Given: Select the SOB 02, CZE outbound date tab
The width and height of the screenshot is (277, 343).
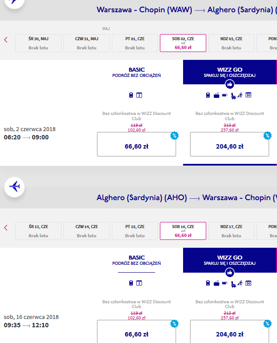Looking at the screenshot, I should click(x=183, y=43).
